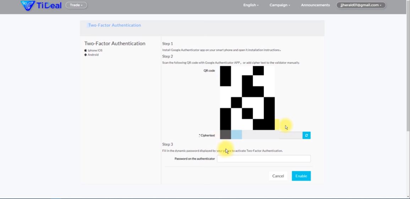
Task: Click the QR code image
Action: pos(247,98)
